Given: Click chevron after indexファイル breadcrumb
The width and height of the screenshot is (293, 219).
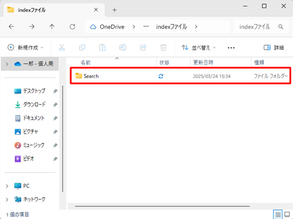Looking at the screenshot, I should tap(196, 27).
